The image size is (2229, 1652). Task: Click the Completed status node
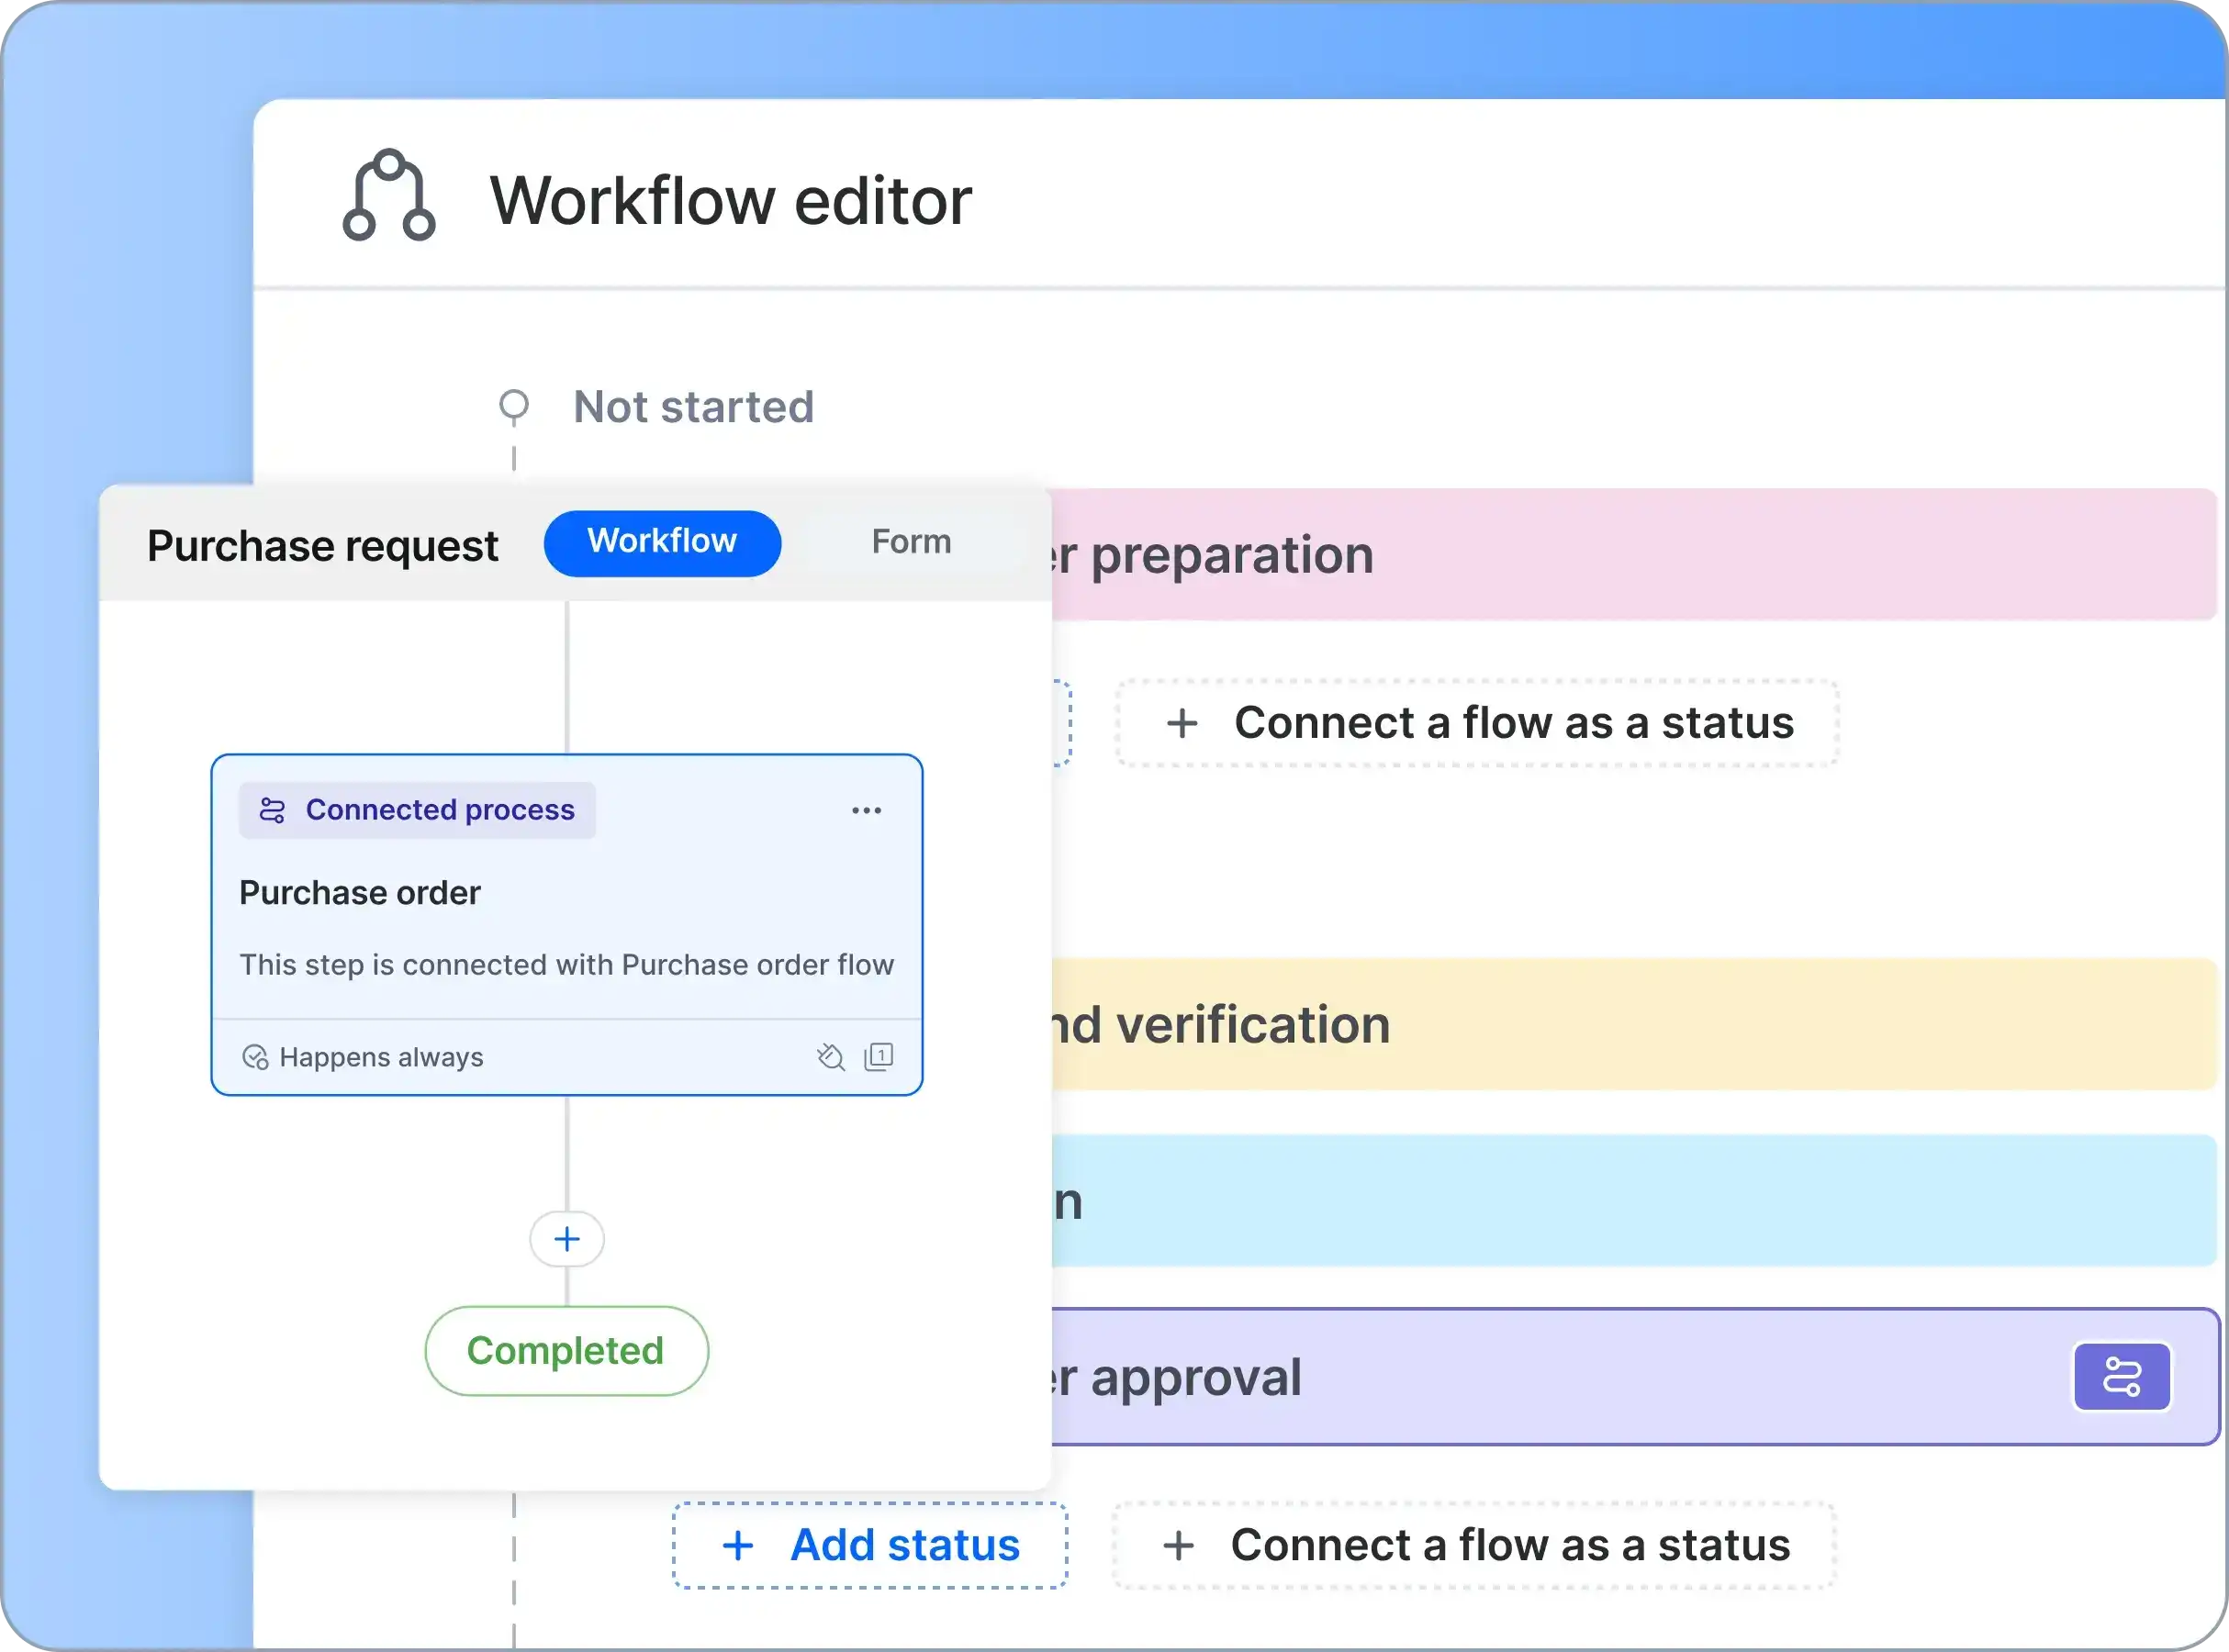coord(565,1350)
